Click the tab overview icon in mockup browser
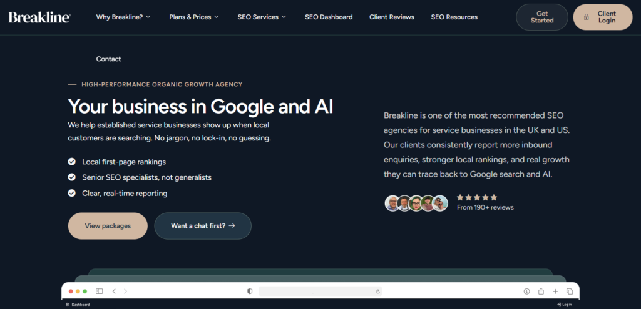Screen dimensions: 641x309 coord(570,291)
